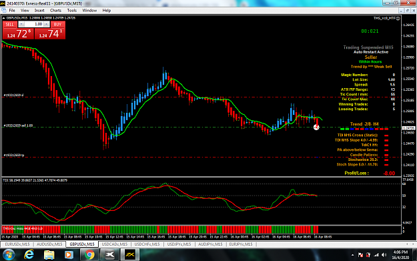Click the network signal tray icon
Viewport: 417px width, 261px height.
376,255
